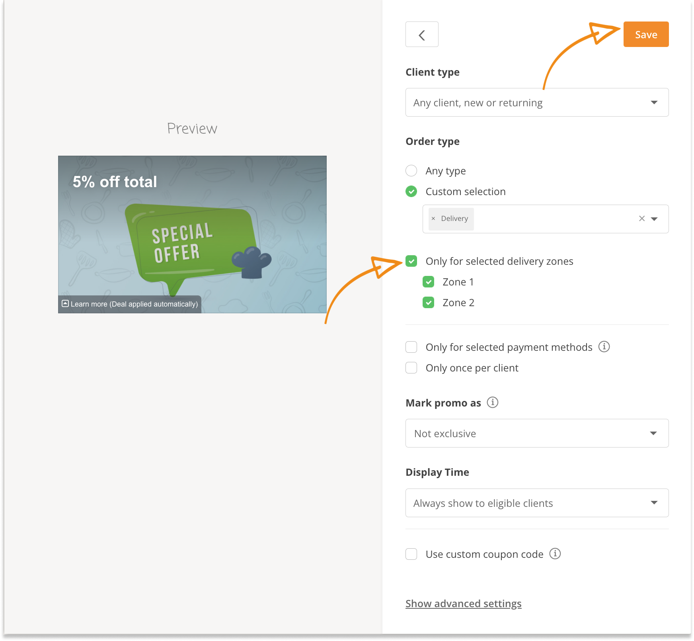Click the Learn more icon on preview
This screenshot has width=694, height=641.
click(x=65, y=304)
